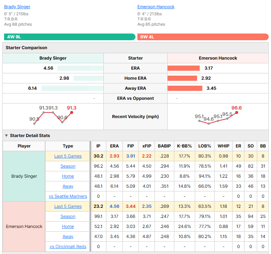Open Brady Singer's Home split link

[68, 176]
